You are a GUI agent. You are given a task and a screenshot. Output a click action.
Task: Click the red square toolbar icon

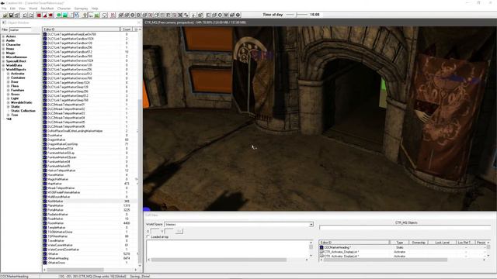pyautogui.click(x=39, y=15)
